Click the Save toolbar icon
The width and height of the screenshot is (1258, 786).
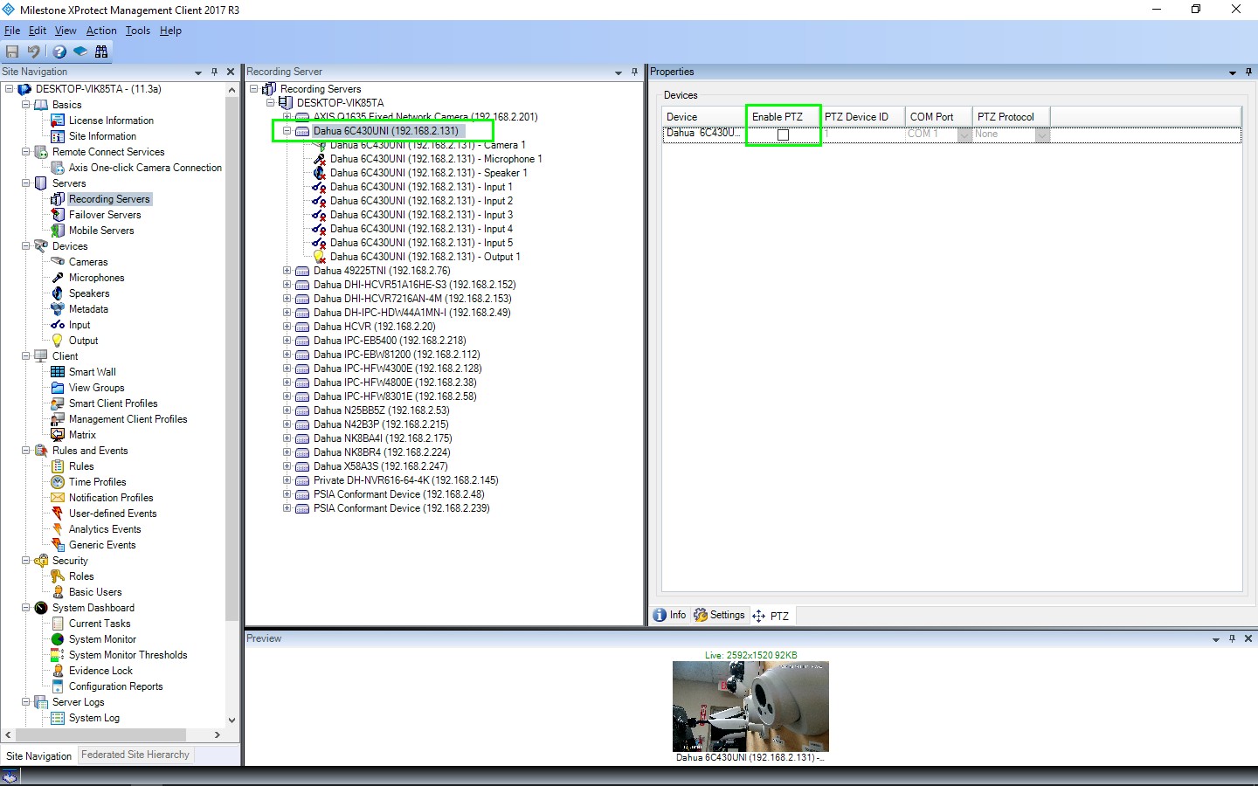click(12, 52)
